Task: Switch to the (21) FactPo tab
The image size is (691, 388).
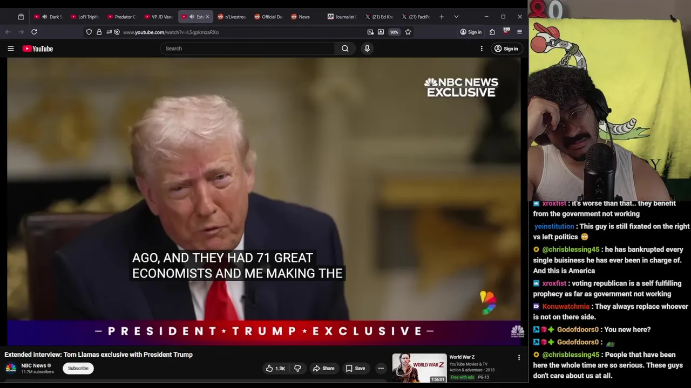Action: (416, 17)
